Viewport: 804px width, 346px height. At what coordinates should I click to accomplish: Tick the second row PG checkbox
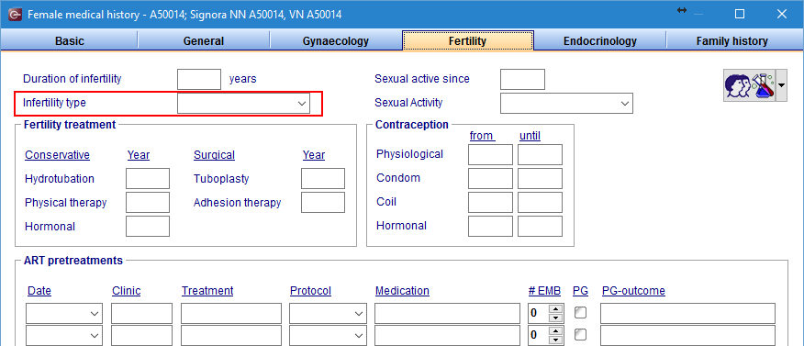pos(580,335)
